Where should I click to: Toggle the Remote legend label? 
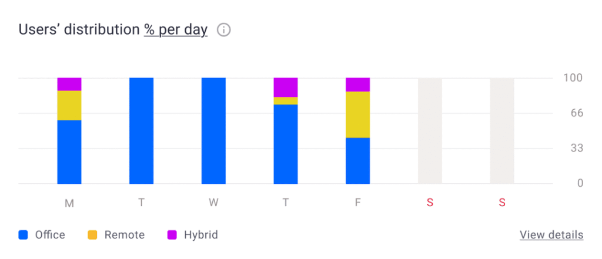[x=124, y=235]
